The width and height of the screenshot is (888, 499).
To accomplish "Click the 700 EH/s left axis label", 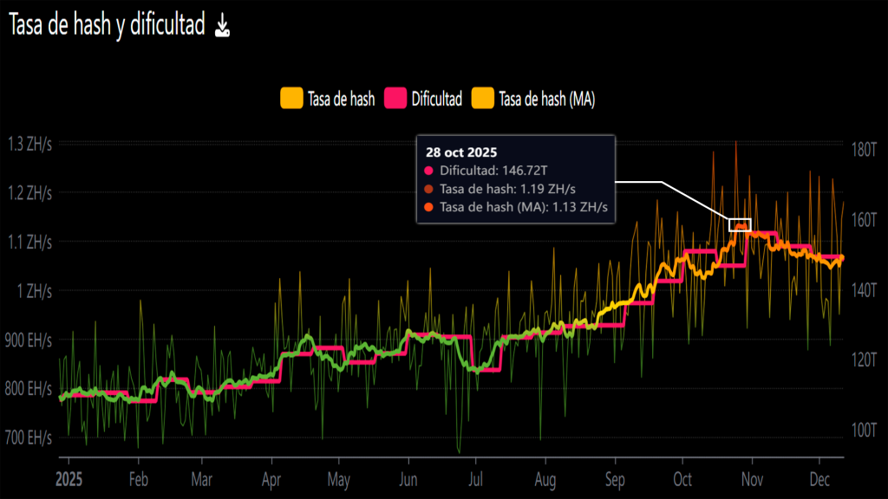I will (x=30, y=437).
